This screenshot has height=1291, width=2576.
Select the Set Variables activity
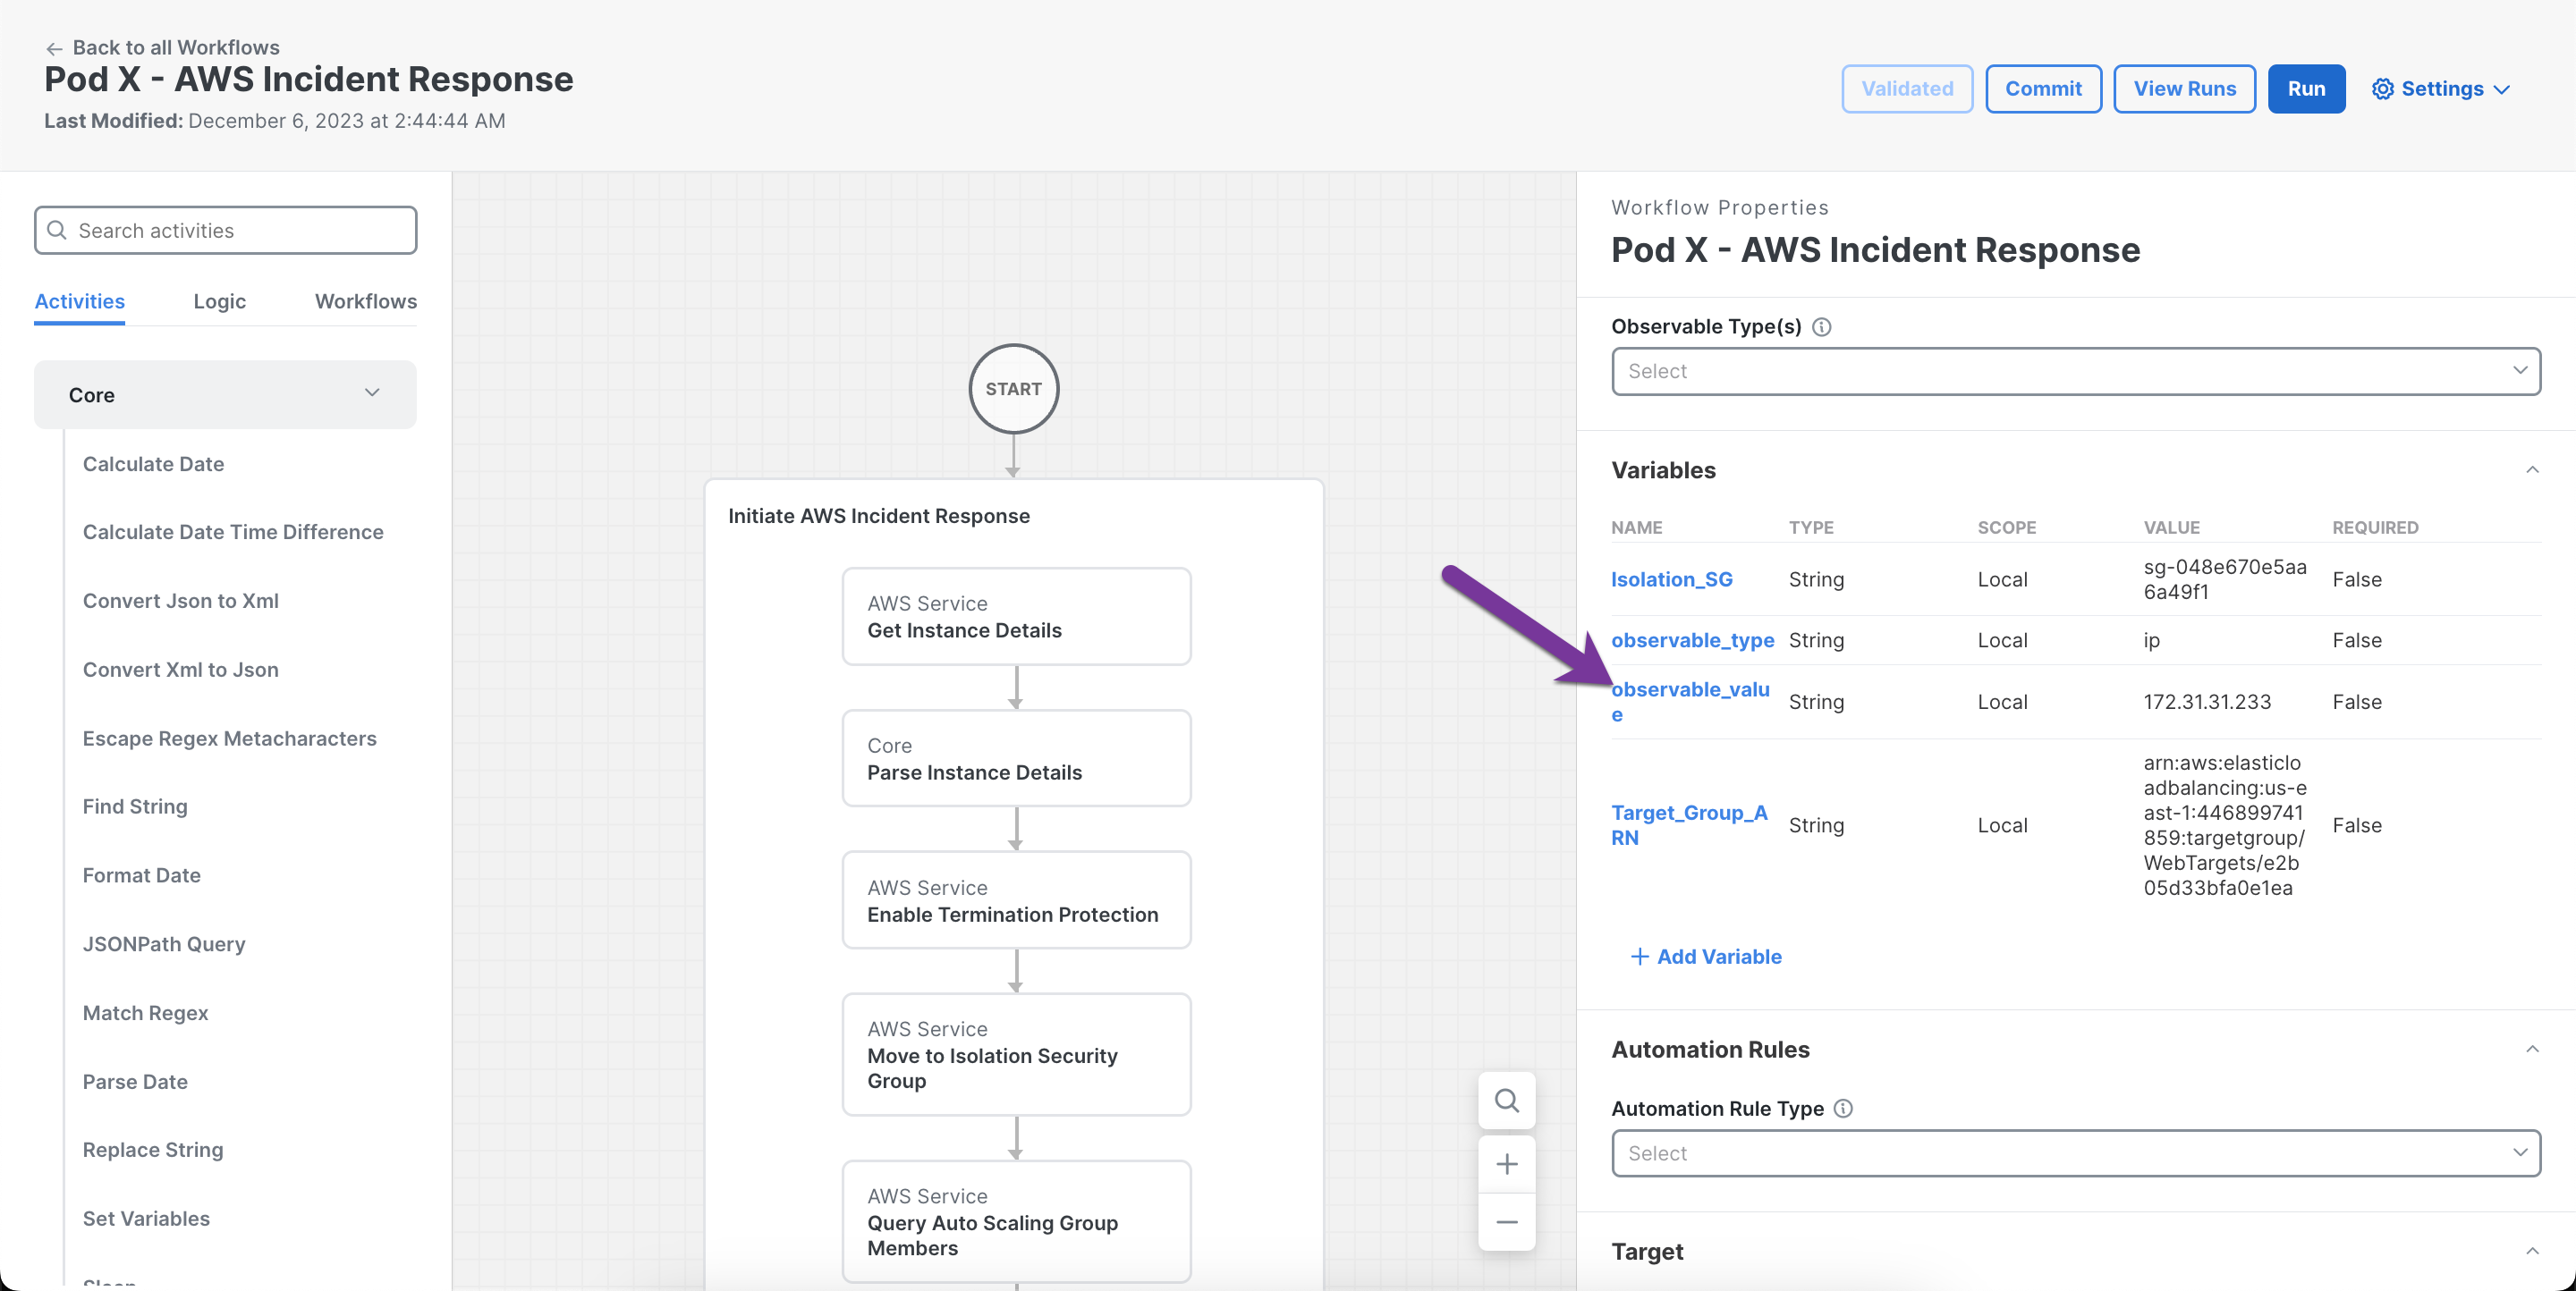pos(146,1219)
